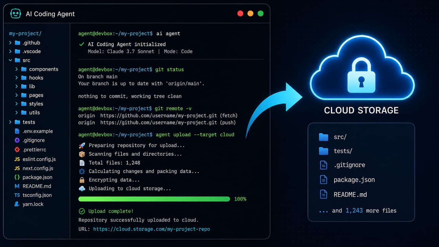Click the .prettierrc file icon
The height and width of the screenshot is (247, 439).
click(17, 150)
